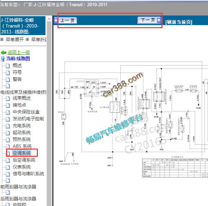
Task: Click page icon next to ABS 系统
Action: [8, 147]
